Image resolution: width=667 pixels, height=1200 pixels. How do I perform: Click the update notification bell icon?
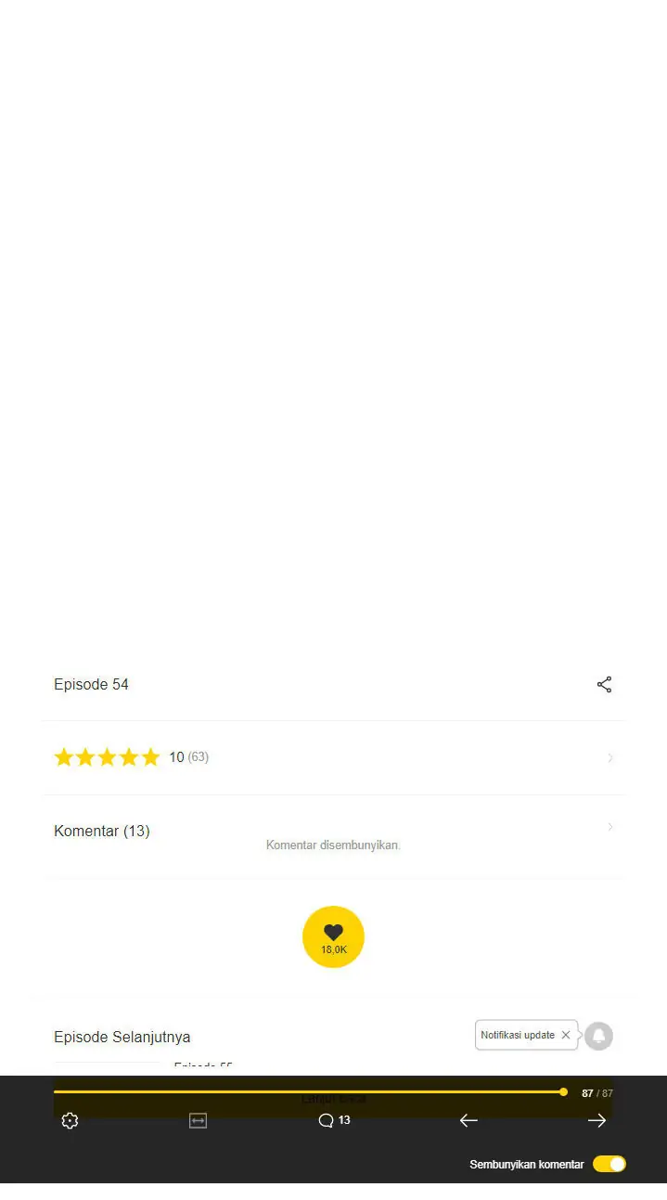click(598, 1036)
